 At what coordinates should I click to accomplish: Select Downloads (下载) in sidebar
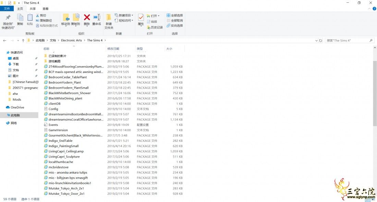(x=16, y=64)
